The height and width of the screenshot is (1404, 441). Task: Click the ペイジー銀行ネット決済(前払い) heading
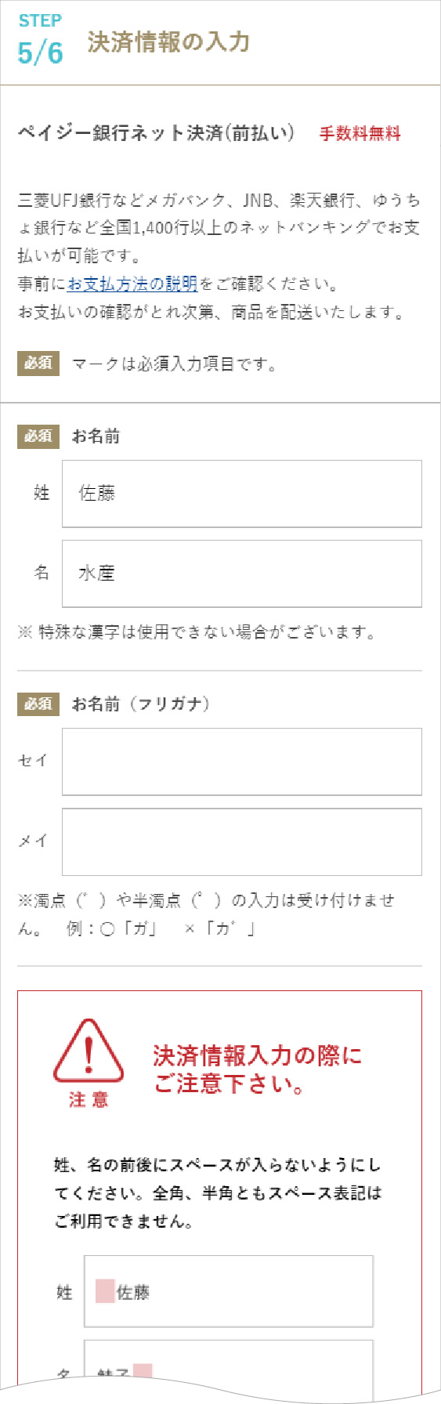157,133
